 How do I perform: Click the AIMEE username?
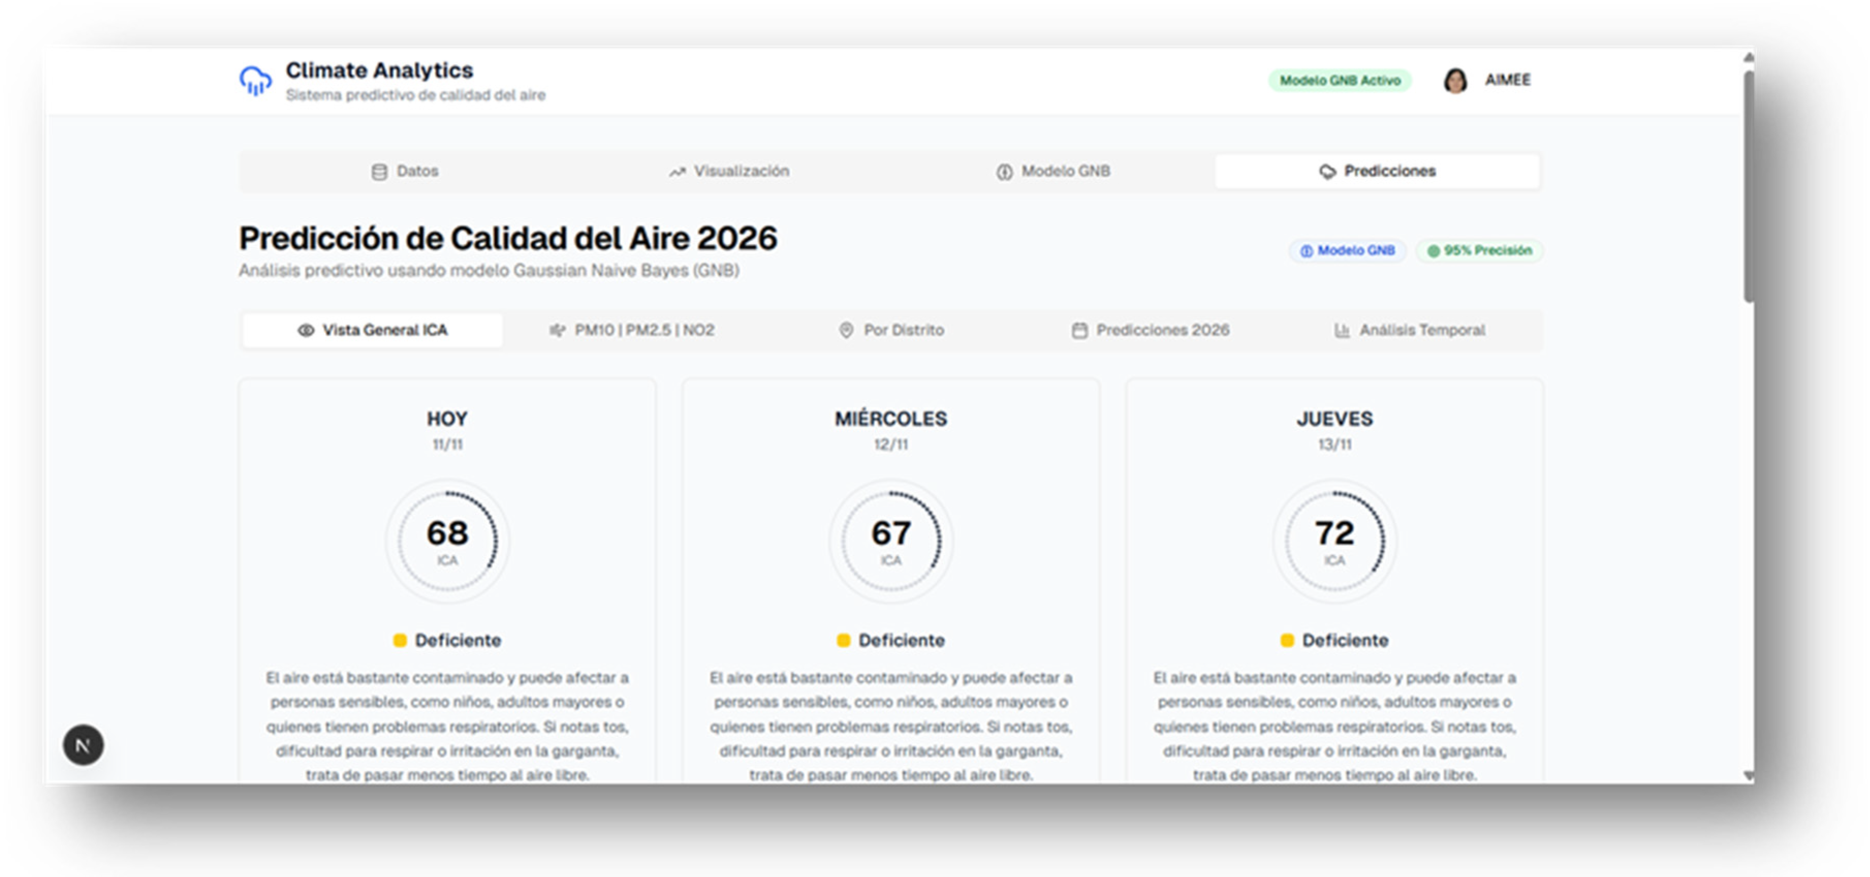1507,80
